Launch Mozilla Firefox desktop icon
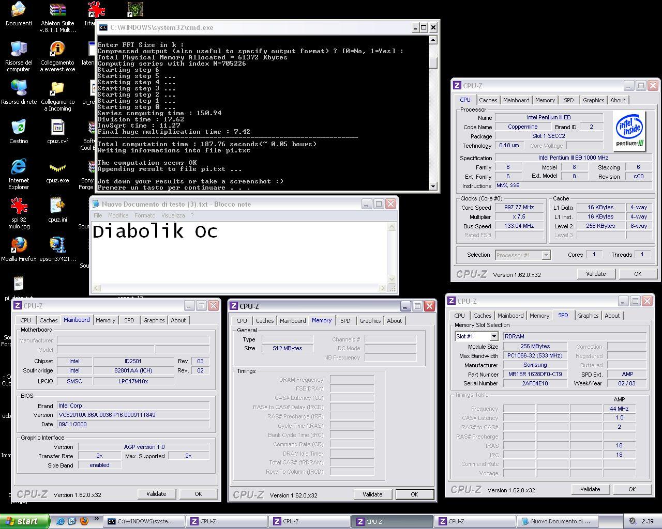This screenshot has height=529, width=662. pos(19,250)
